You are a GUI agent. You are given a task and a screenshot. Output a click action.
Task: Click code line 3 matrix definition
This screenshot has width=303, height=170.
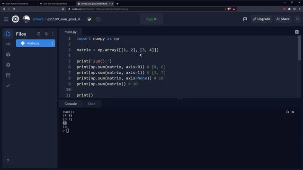[x=117, y=50]
